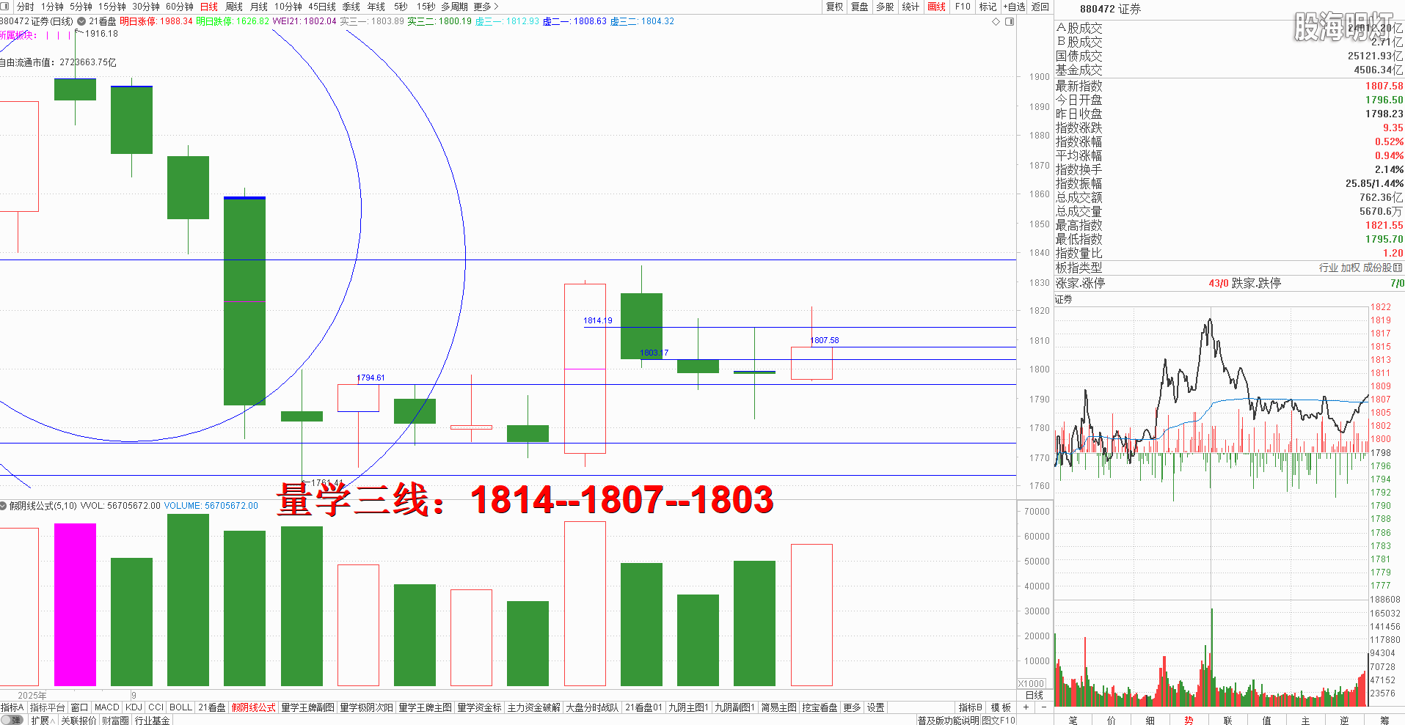Viewport: 1405px width, 725px height.
Task: Select the 窗口 tab
Action: pos(80,707)
